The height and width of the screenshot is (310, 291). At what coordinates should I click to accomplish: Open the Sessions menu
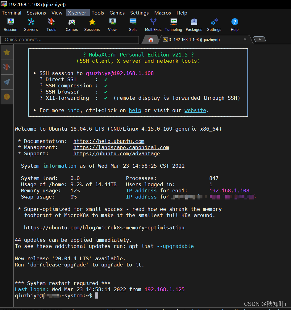coord(36,13)
